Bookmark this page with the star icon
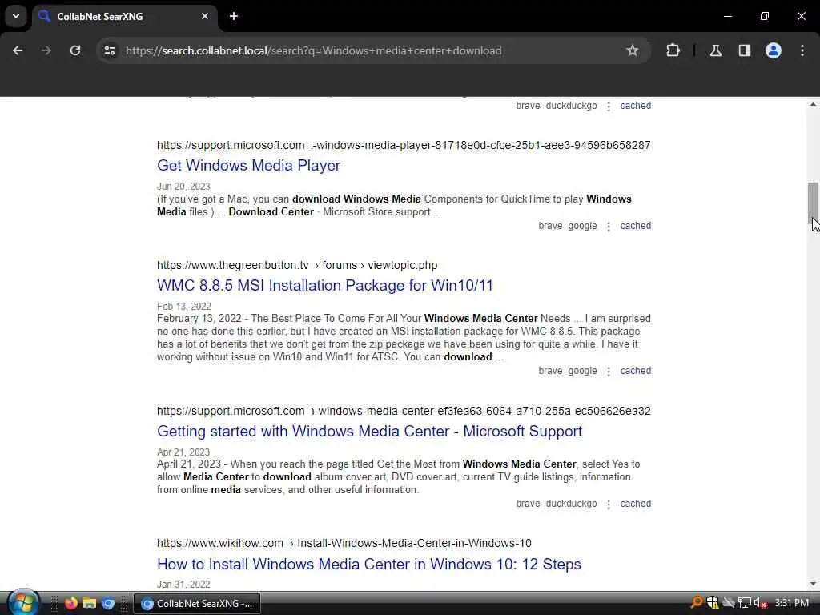Viewport: 820px width, 615px height. [x=633, y=50]
